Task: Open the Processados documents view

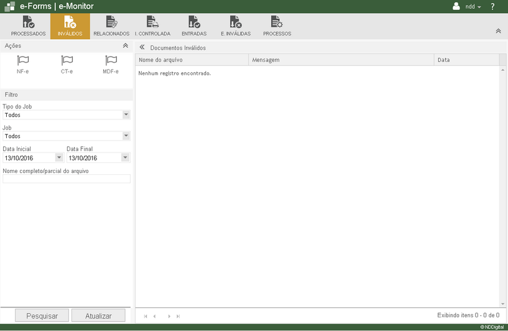Action: pos(29,26)
